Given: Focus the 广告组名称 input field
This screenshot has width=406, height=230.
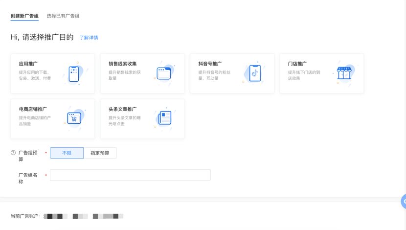Looking at the screenshot, I should point(130,175).
